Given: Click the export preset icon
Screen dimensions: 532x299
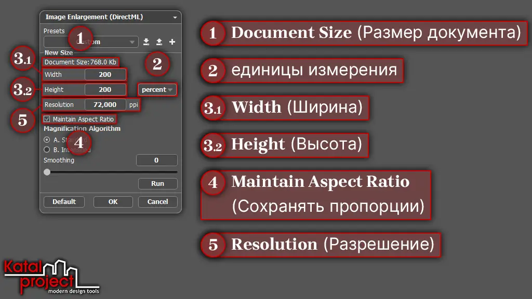Looking at the screenshot, I should click(159, 42).
